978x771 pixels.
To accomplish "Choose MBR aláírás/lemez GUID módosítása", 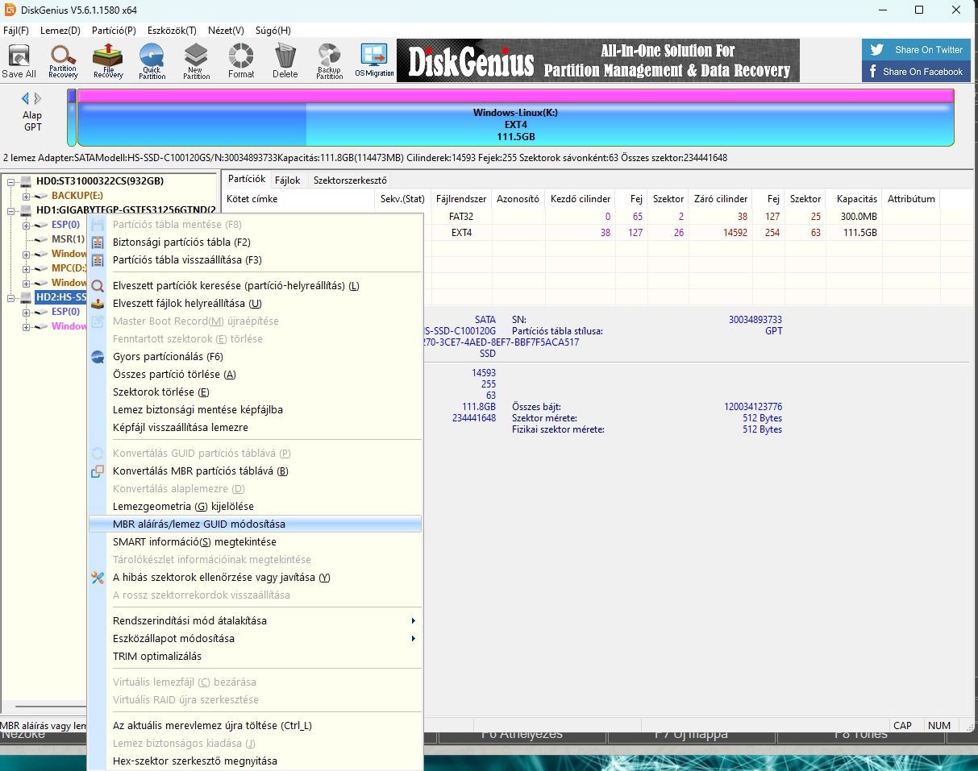I will [x=255, y=524].
